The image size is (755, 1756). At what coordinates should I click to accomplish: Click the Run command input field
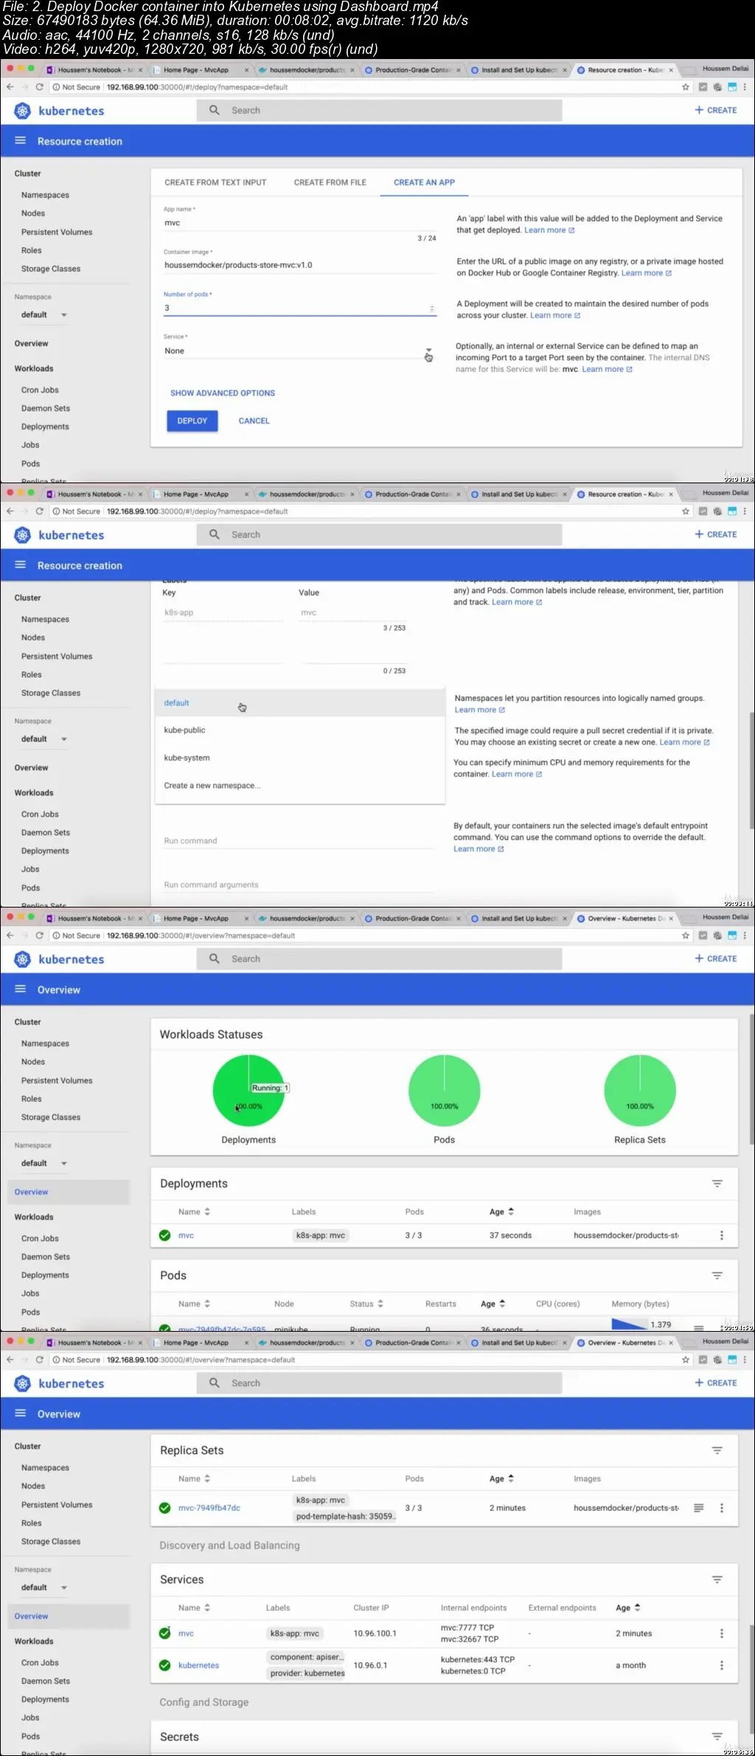click(x=299, y=841)
